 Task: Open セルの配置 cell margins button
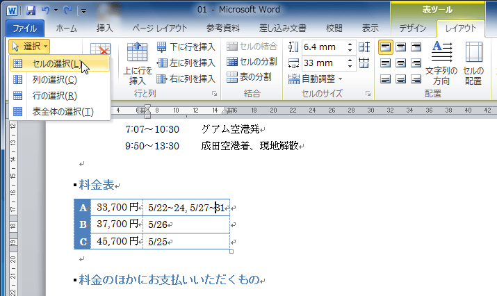[x=474, y=63]
